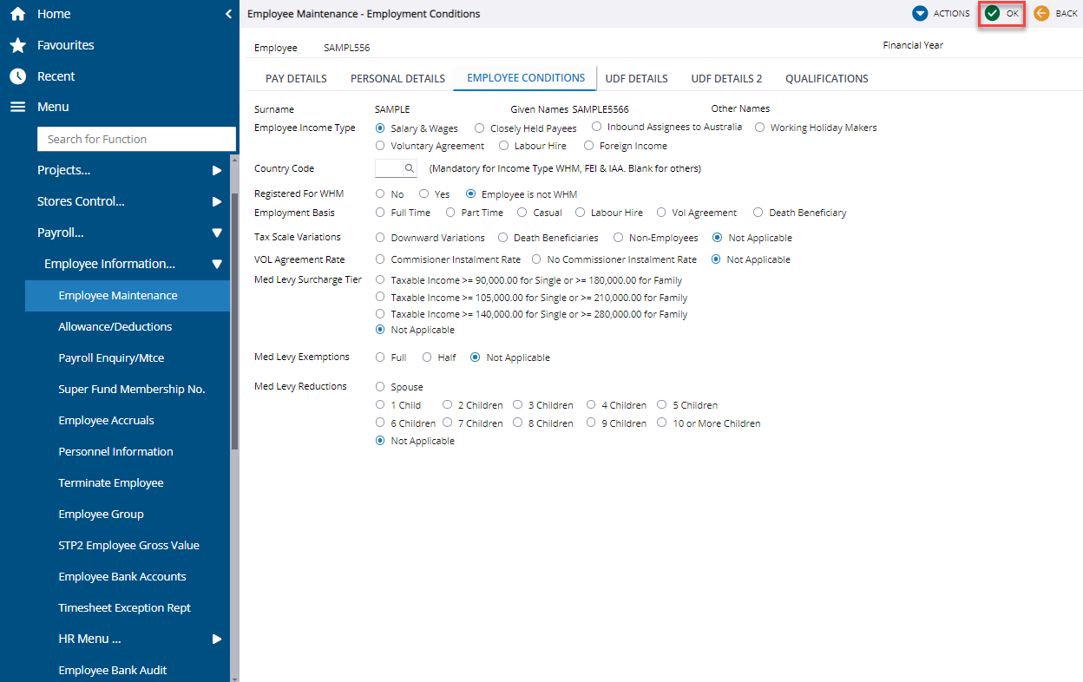
Task: Open STP2 Employee Gross Value item
Action: [128, 545]
